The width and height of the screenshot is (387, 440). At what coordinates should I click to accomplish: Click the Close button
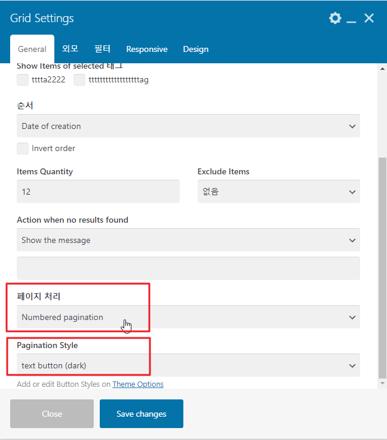tap(52, 414)
